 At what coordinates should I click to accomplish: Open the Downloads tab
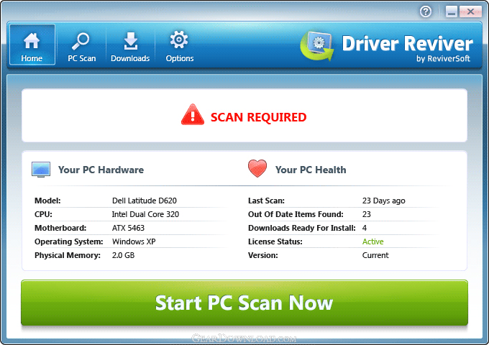click(x=130, y=47)
